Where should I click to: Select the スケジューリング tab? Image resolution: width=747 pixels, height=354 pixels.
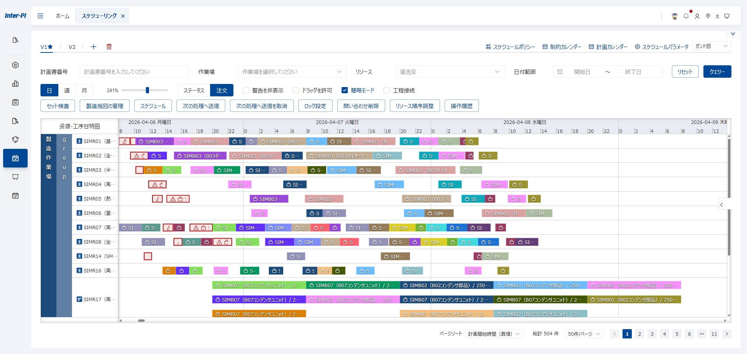99,16
